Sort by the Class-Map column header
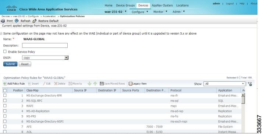 pyautogui.click(x=32, y=90)
